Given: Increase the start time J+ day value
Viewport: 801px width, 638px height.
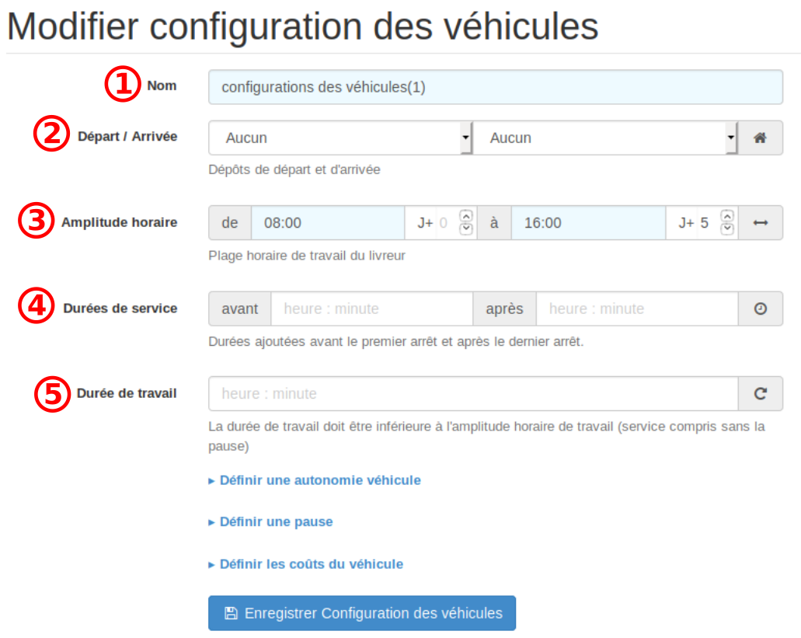Looking at the screenshot, I should point(466,217).
